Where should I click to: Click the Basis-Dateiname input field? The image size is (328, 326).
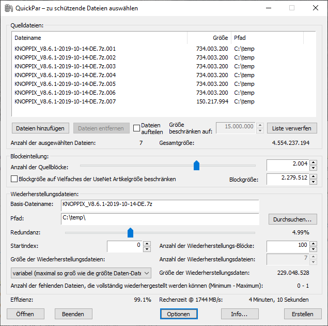[x=160, y=205]
